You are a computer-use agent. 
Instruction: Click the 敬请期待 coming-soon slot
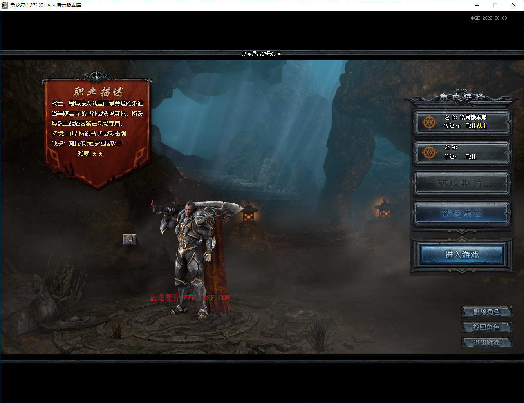pyautogui.click(x=462, y=183)
